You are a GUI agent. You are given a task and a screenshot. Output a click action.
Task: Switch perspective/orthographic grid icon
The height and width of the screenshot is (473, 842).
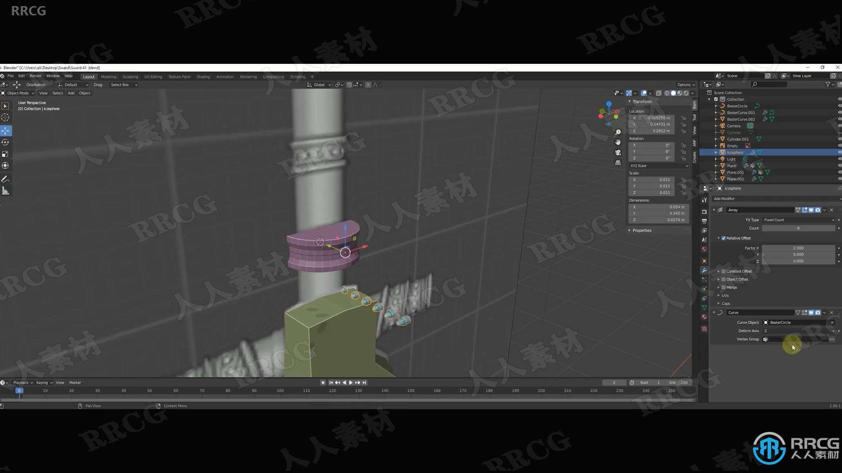point(618,162)
